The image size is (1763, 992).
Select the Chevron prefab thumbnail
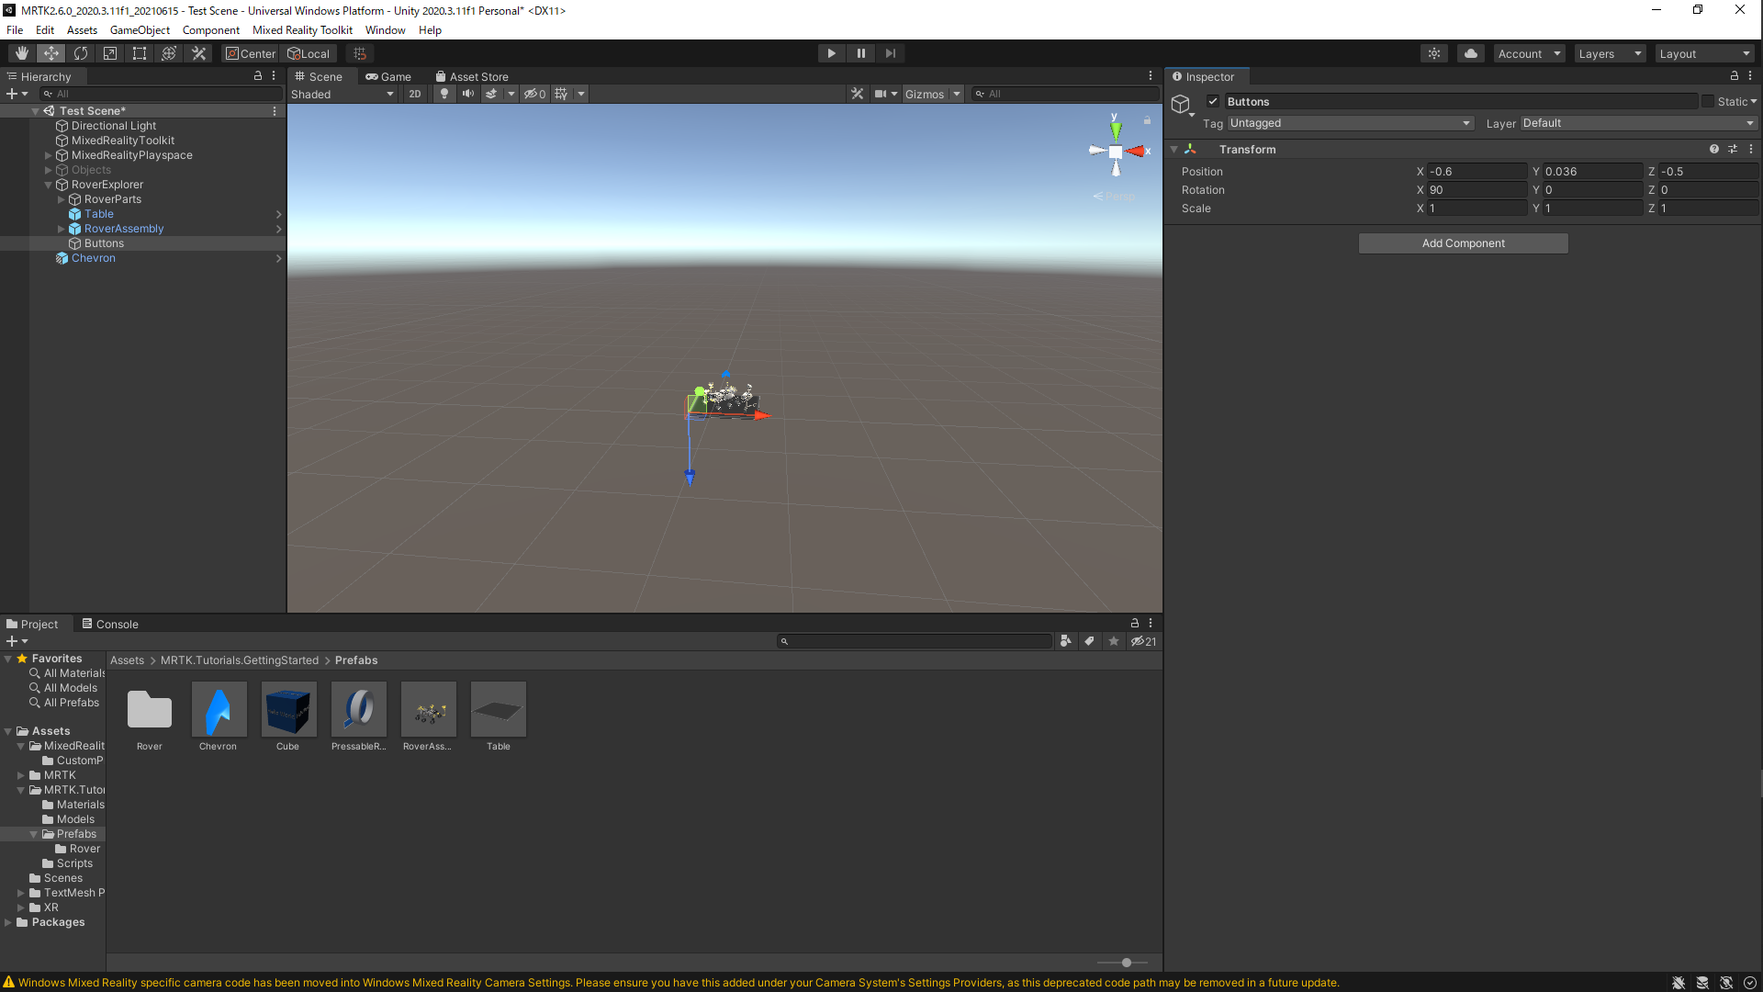[x=219, y=709]
